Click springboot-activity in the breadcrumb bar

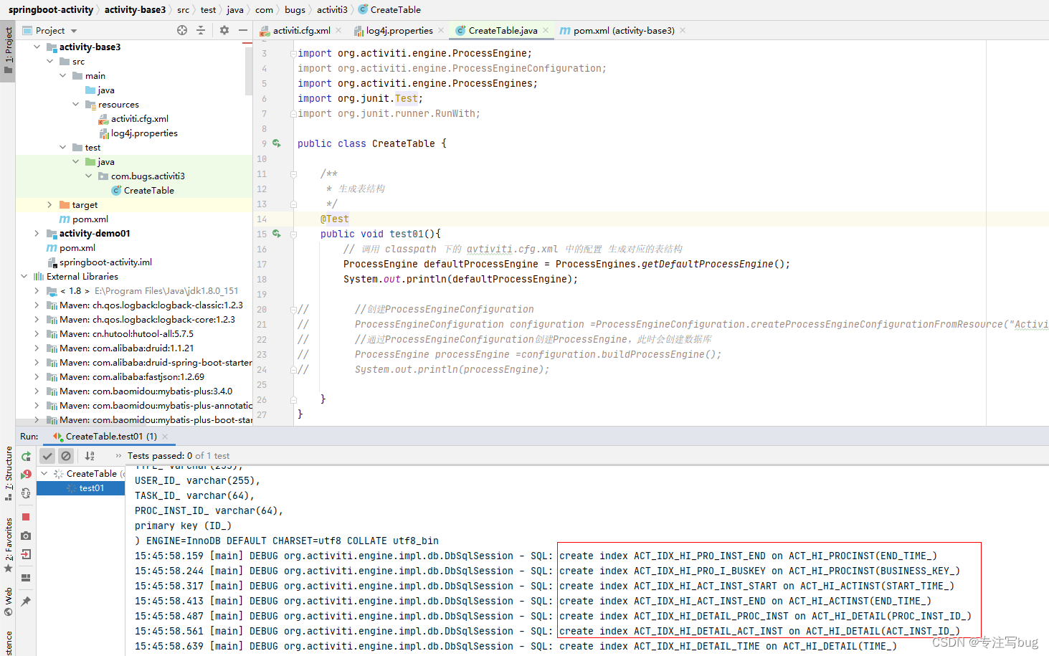51,9
